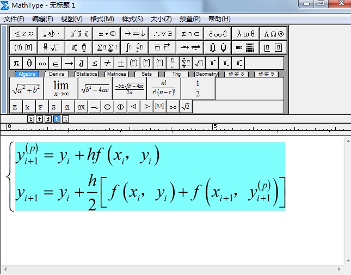
Task: Click the circled plus operator symbol
Action: coord(120,107)
